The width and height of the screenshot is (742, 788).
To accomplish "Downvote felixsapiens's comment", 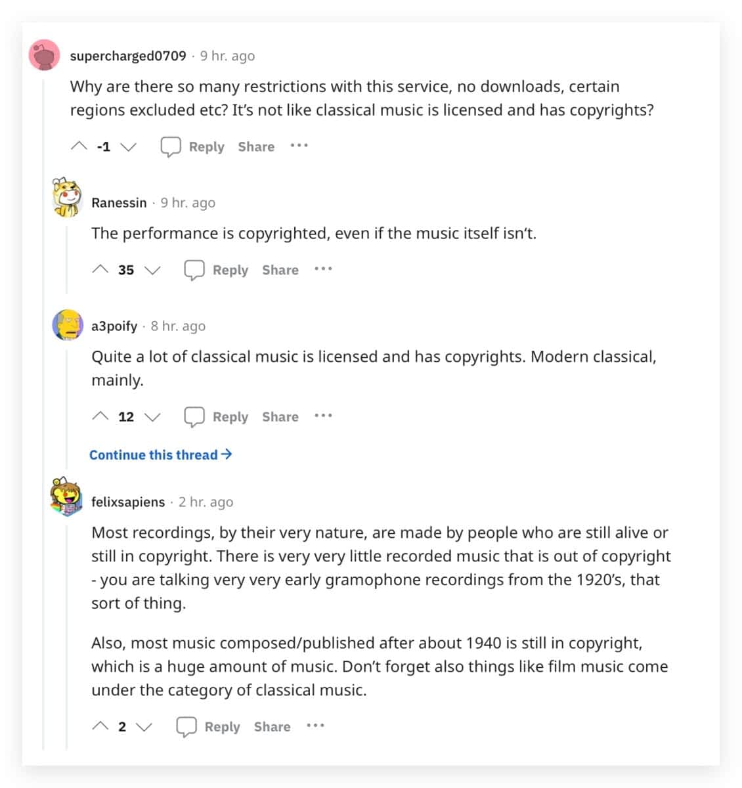I will tap(144, 726).
